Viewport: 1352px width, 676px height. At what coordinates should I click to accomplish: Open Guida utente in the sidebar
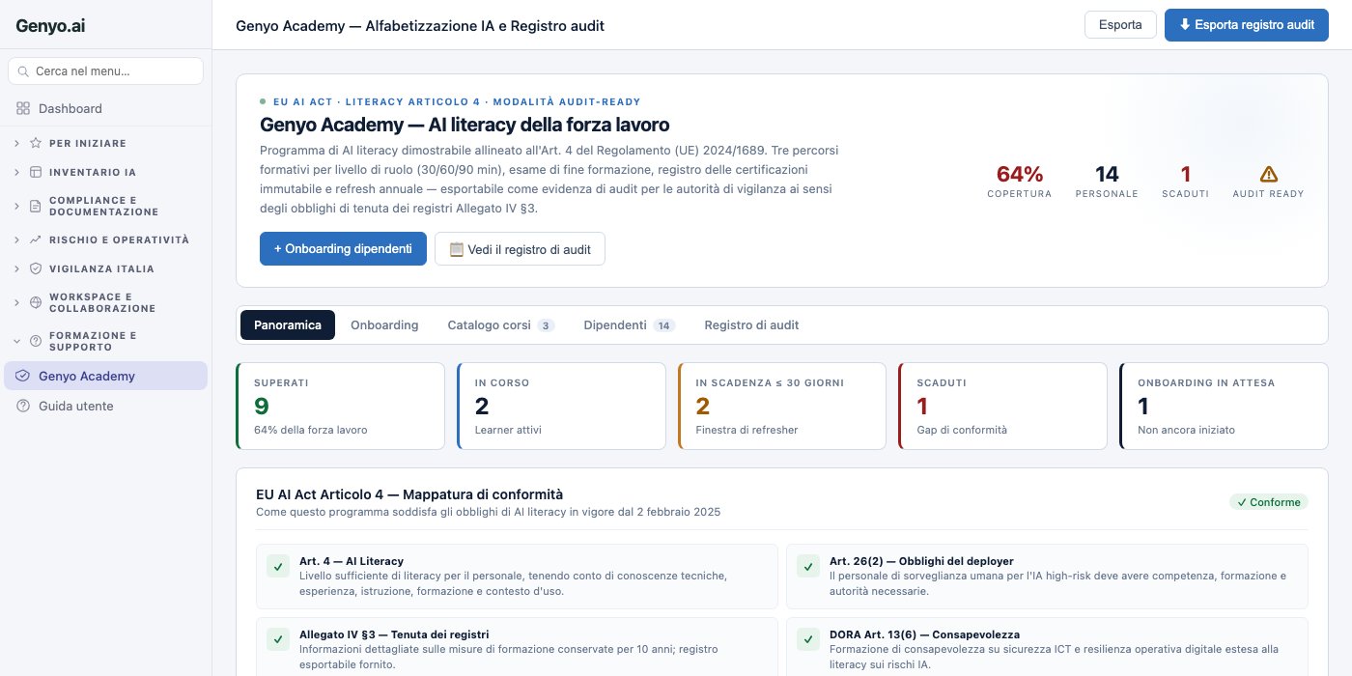point(105,407)
